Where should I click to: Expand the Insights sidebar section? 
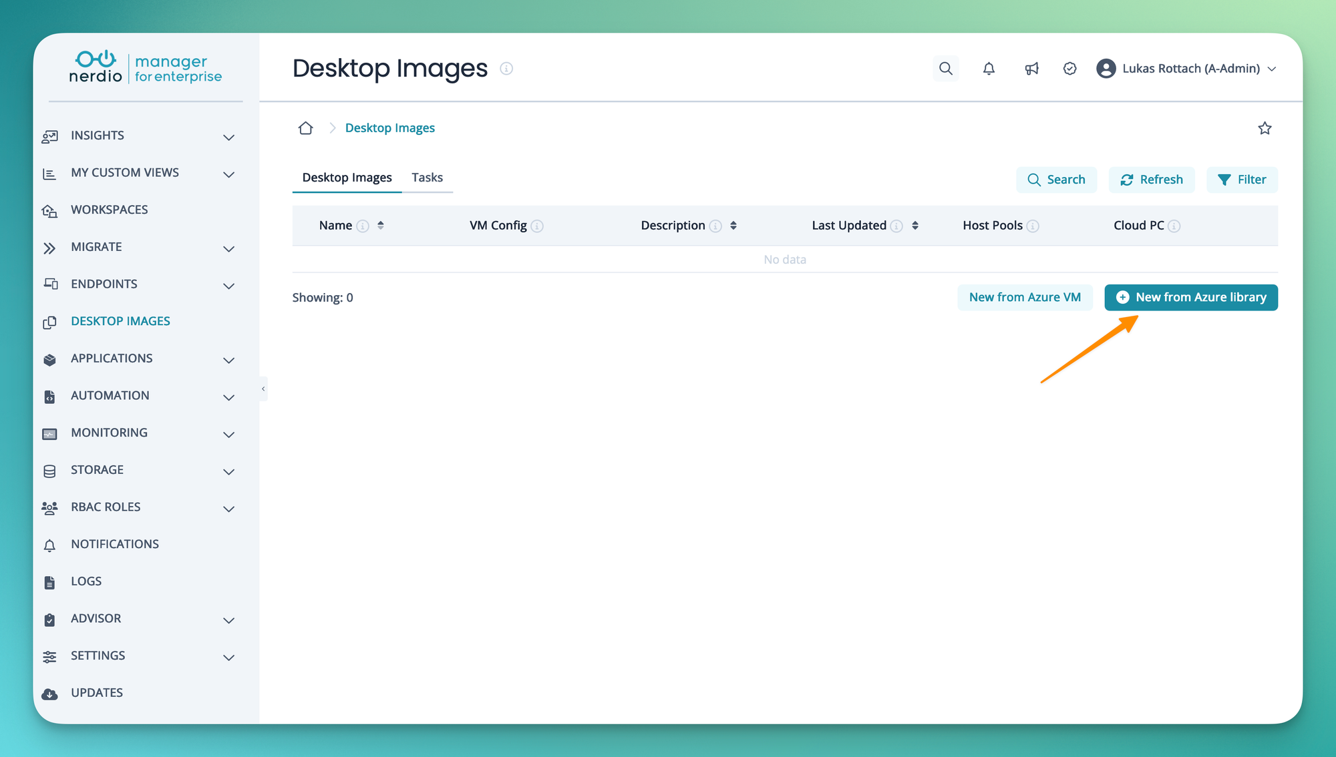[228, 137]
